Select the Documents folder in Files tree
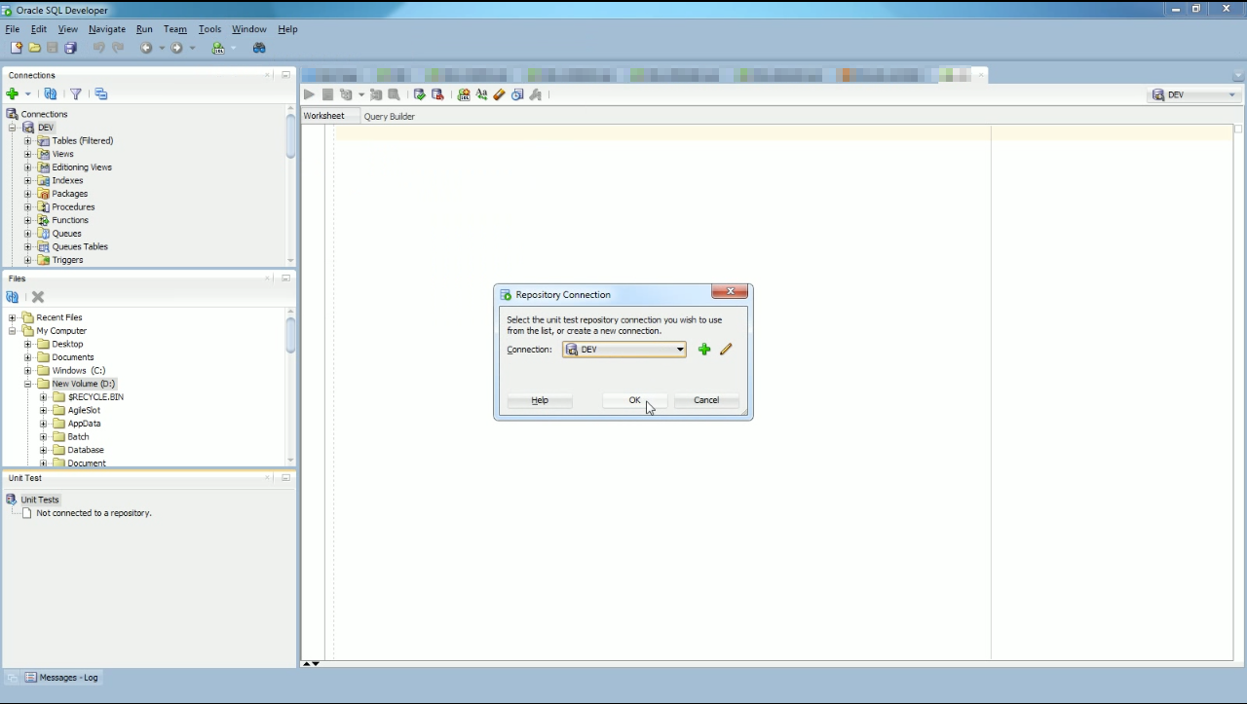Screen dimensions: 1247x704 click(72, 357)
